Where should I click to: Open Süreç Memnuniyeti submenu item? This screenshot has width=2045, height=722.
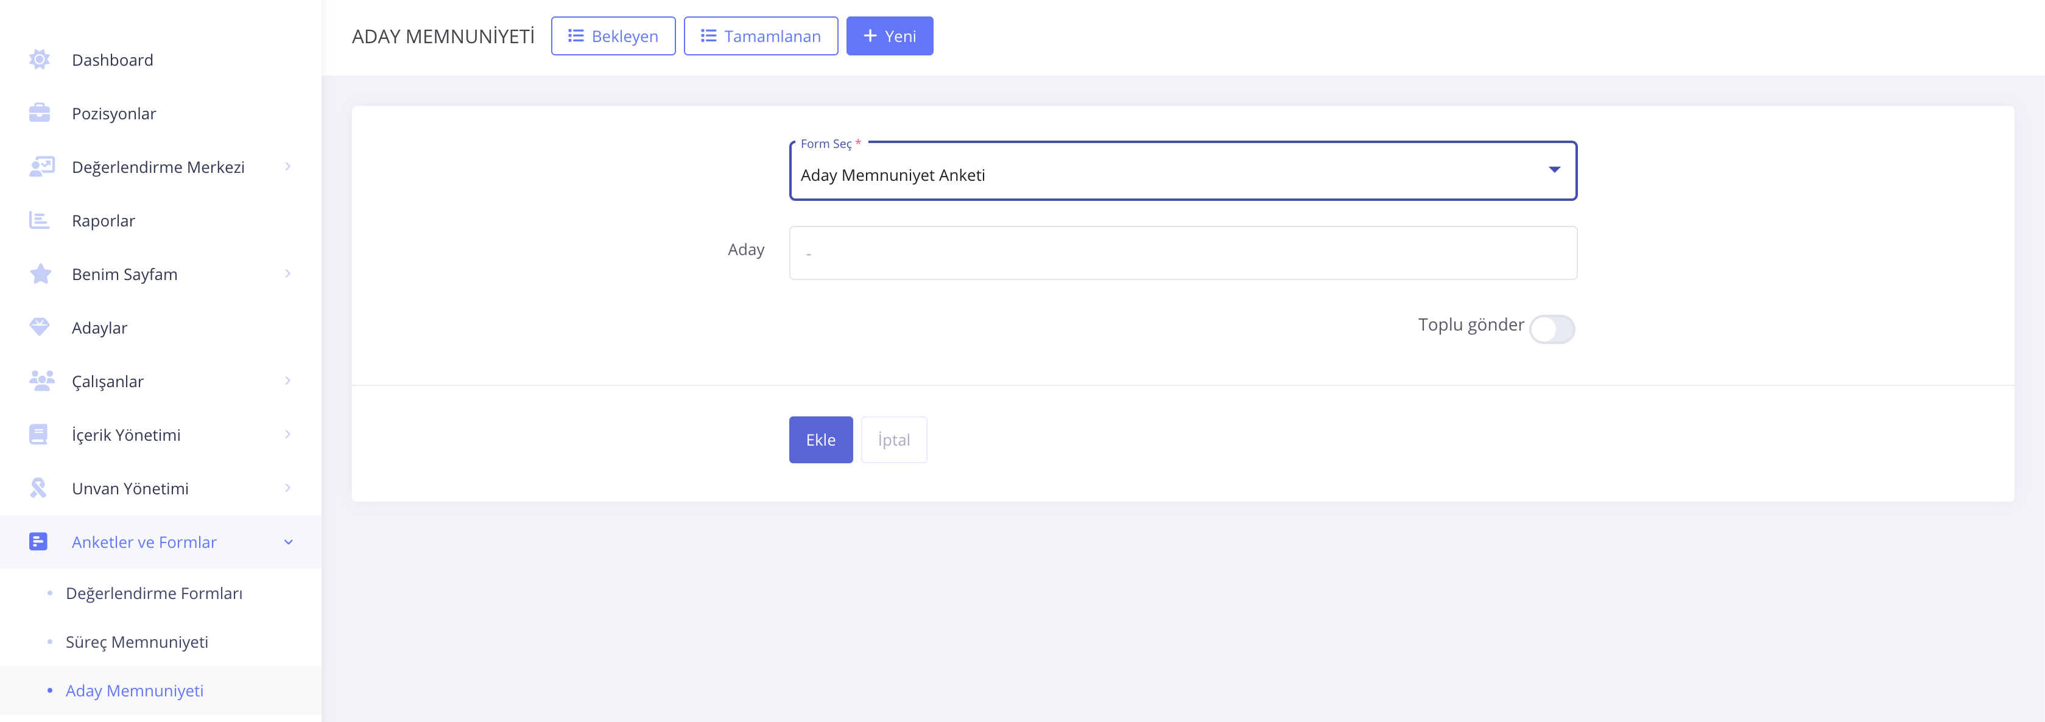pos(136,642)
